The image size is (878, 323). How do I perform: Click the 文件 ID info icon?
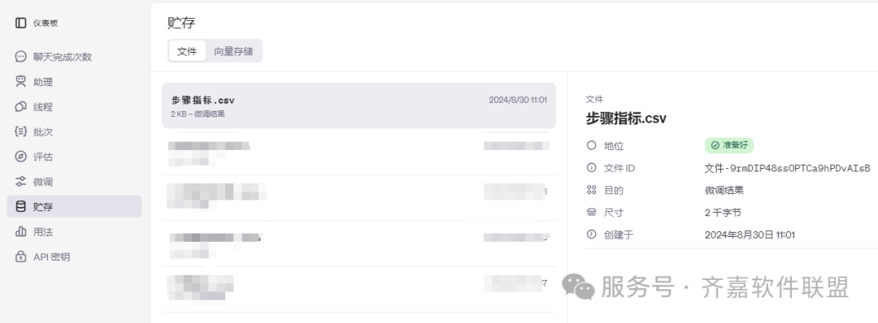coord(591,168)
